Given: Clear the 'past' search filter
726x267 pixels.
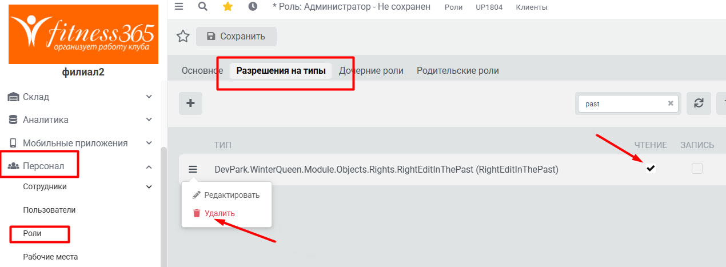Looking at the screenshot, I should pos(671,104).
